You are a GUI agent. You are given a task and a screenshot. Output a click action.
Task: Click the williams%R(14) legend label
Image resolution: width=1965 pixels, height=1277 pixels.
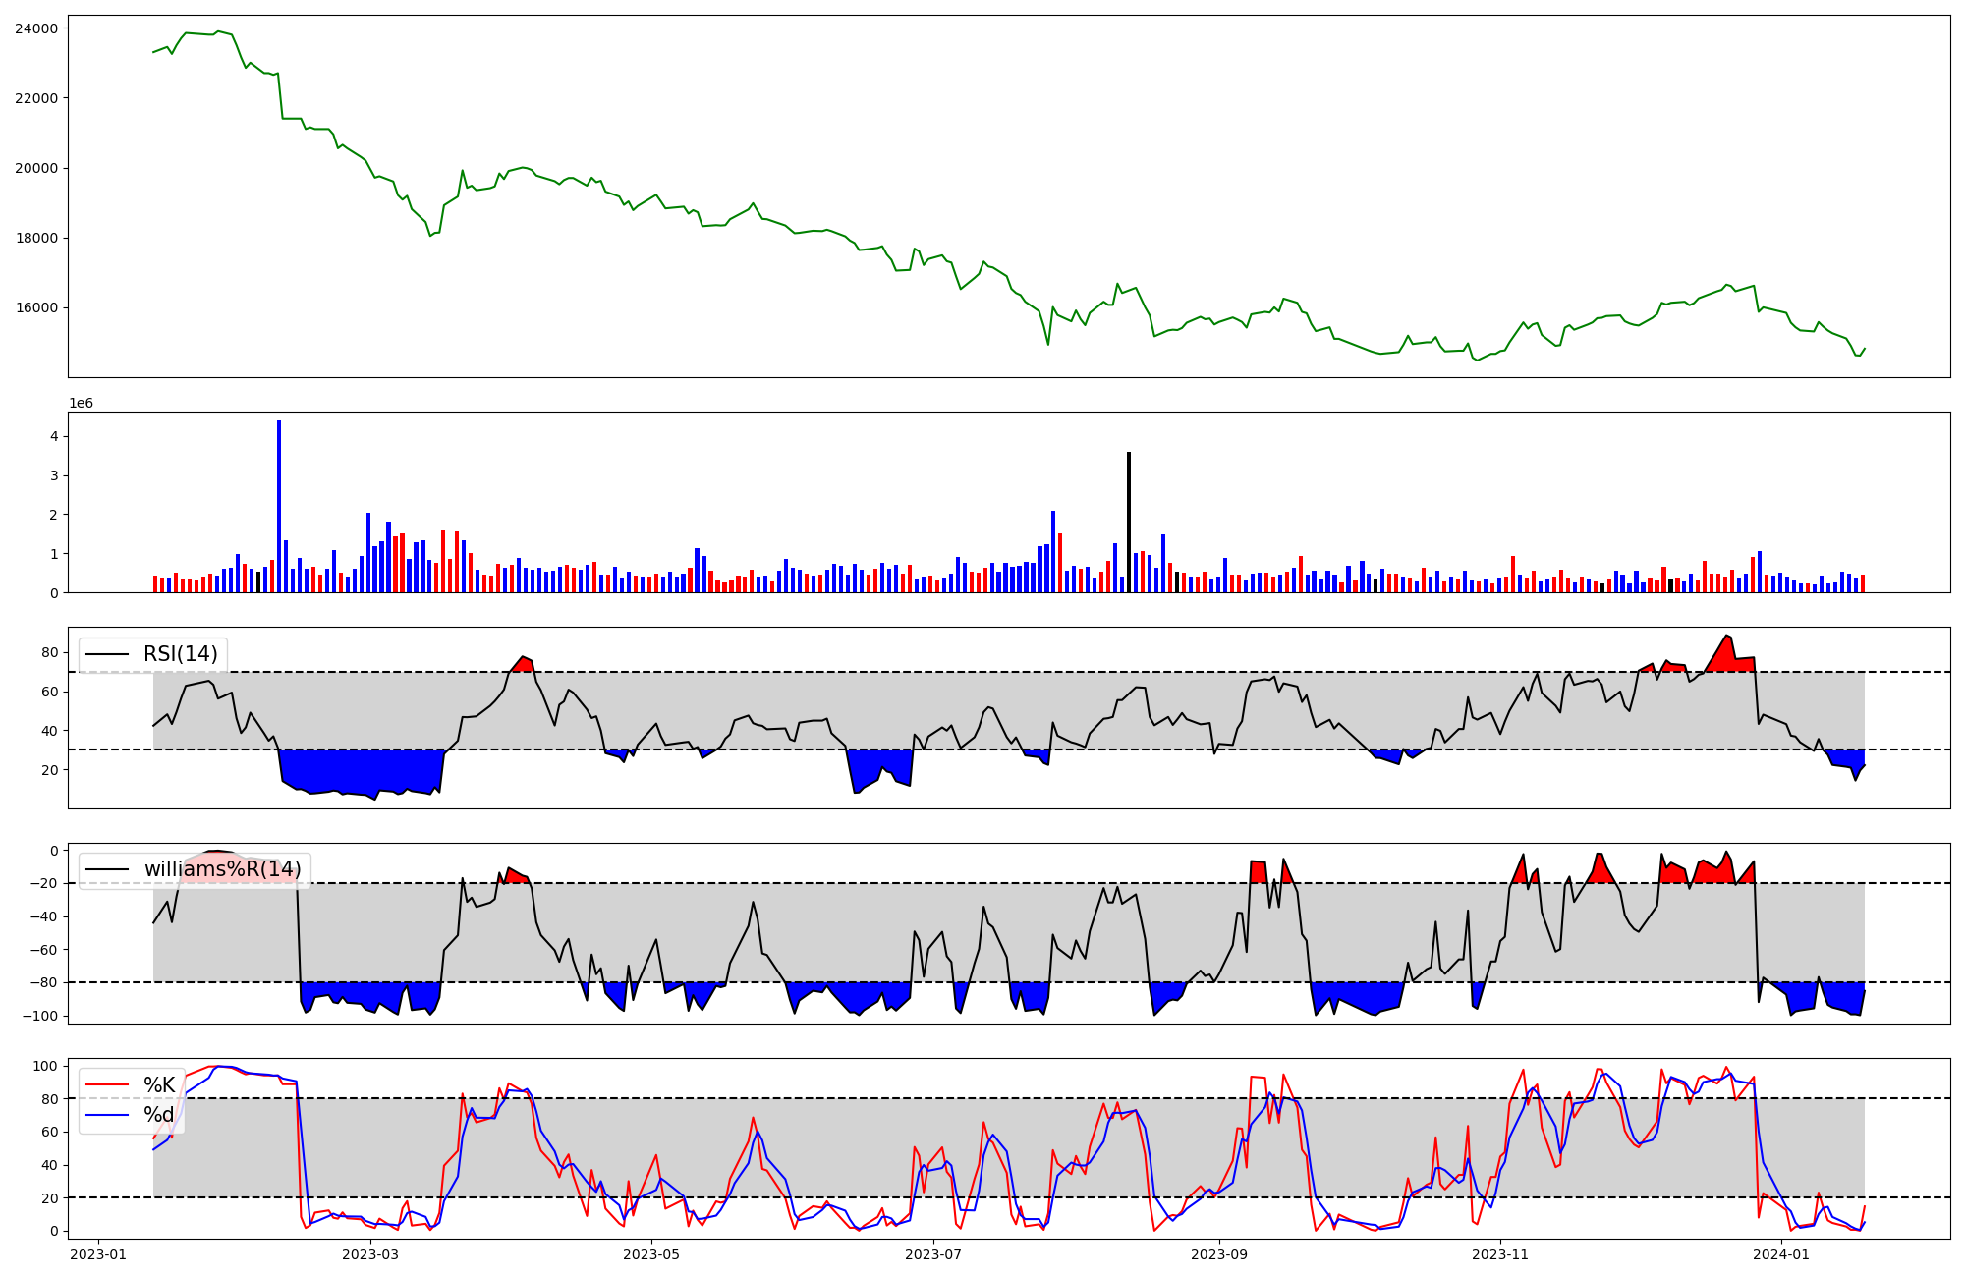pos(222,869)
